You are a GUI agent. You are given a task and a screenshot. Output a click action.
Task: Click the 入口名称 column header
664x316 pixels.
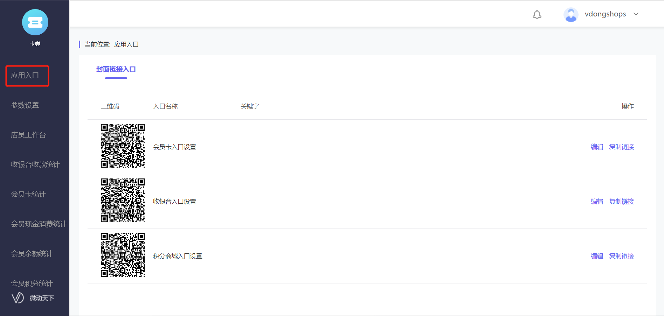(x=165, y=106)
